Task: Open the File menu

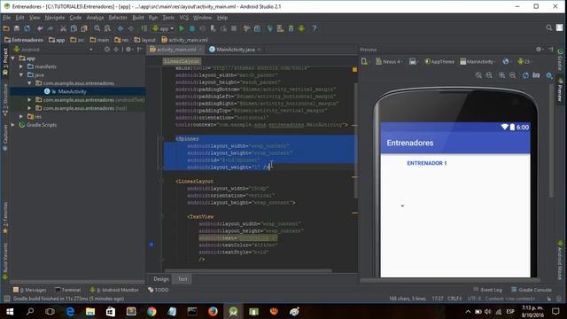Action: pos(7,18)
